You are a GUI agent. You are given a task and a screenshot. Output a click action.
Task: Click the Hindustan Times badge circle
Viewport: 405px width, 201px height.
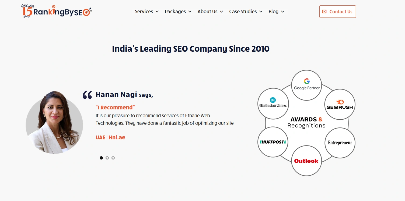273,103
